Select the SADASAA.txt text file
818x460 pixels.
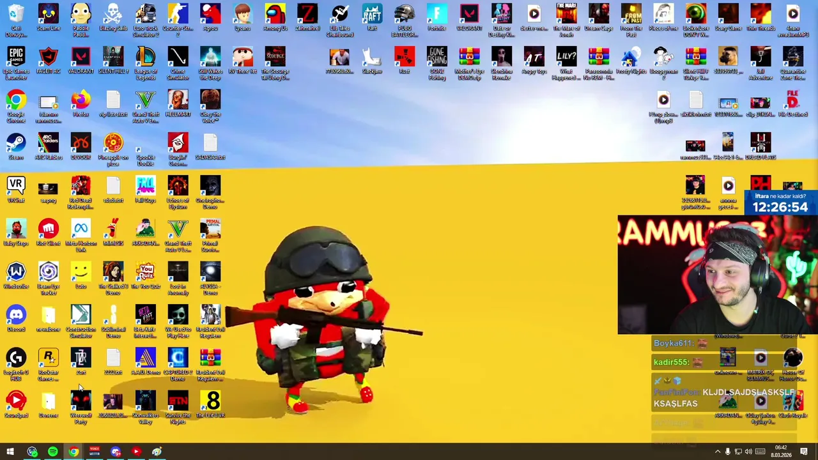[x=210, y=146]
